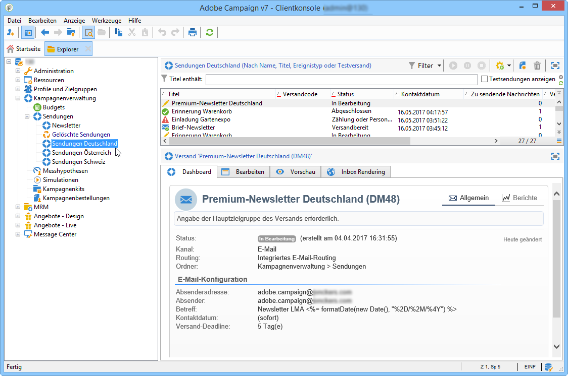Toggle the detail preview pane toolbar button
Screen dimensions: 568x376
click(x=88, y=32)
